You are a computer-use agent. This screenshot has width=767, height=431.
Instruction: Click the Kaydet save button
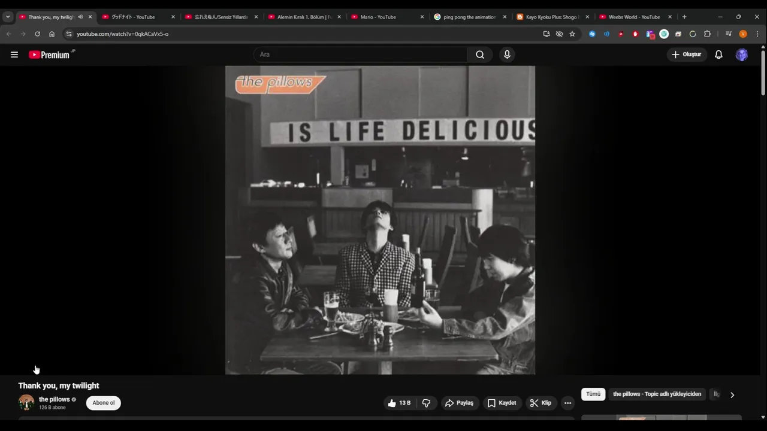[x=502, y=403]
